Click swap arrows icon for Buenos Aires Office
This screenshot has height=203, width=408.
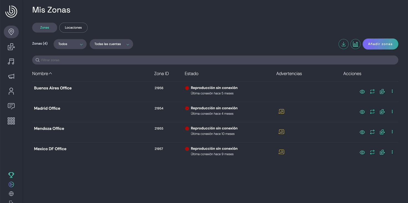pyautogui.click(x=372, y=91)
